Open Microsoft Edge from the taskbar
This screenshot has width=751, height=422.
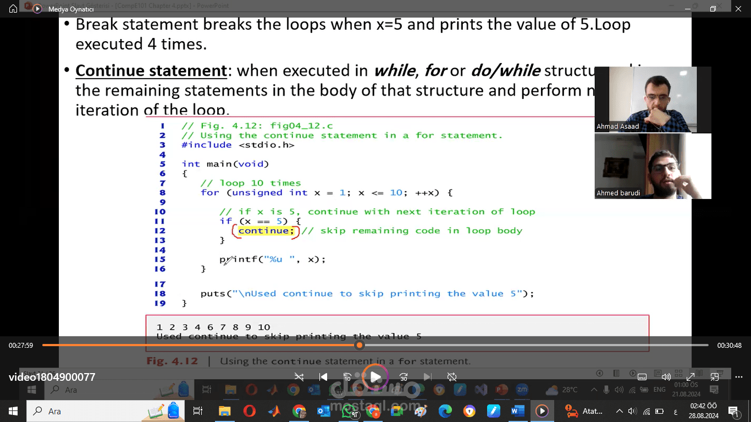(x=445, y=411)
